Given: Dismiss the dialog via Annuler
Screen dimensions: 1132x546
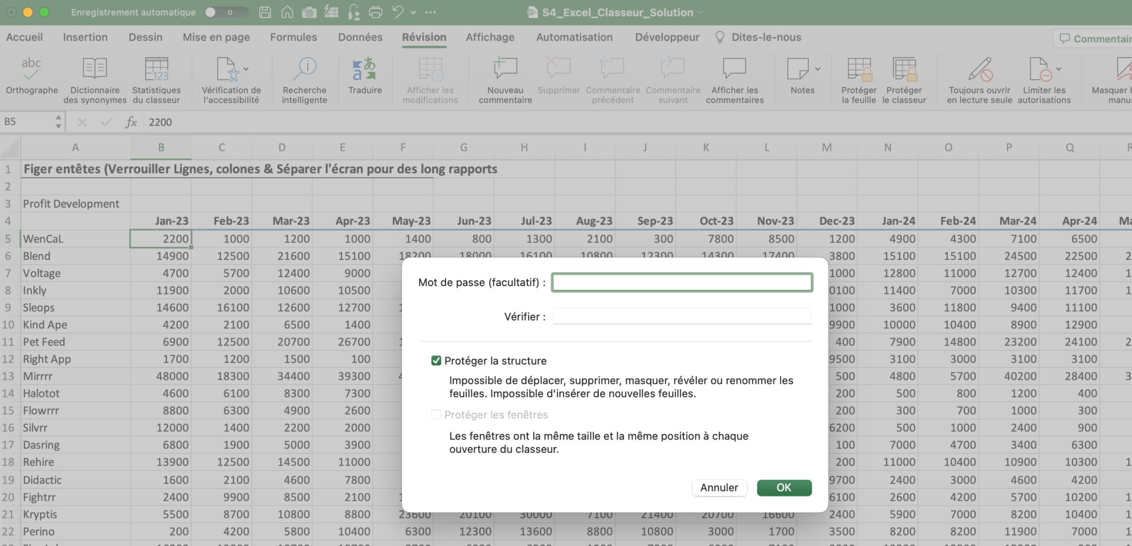Looking at the screenshot, I should tap(720, 487).
